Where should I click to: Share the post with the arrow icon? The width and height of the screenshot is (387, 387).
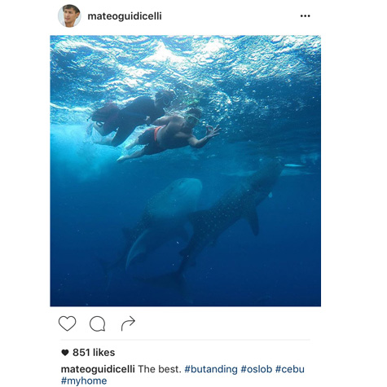click(128, 323)
